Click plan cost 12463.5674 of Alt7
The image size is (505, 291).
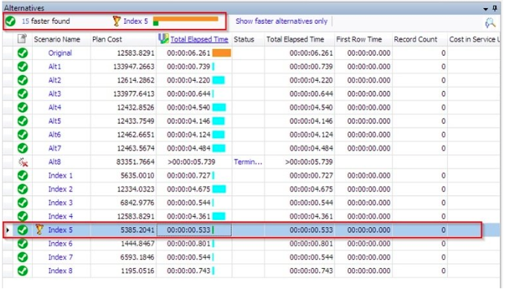[x=135, y=148]
